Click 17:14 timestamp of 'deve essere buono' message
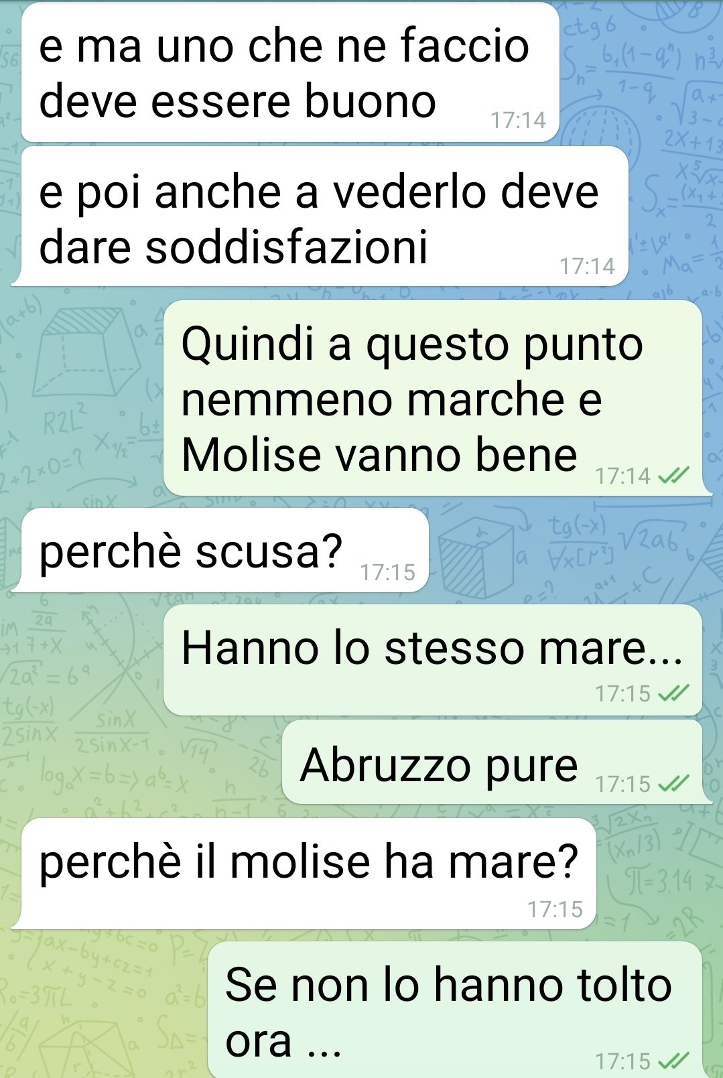 [x=518, y=121]
